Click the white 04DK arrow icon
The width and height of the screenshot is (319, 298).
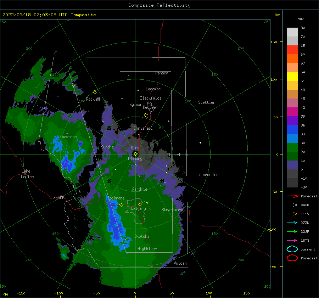coord(292,205)
